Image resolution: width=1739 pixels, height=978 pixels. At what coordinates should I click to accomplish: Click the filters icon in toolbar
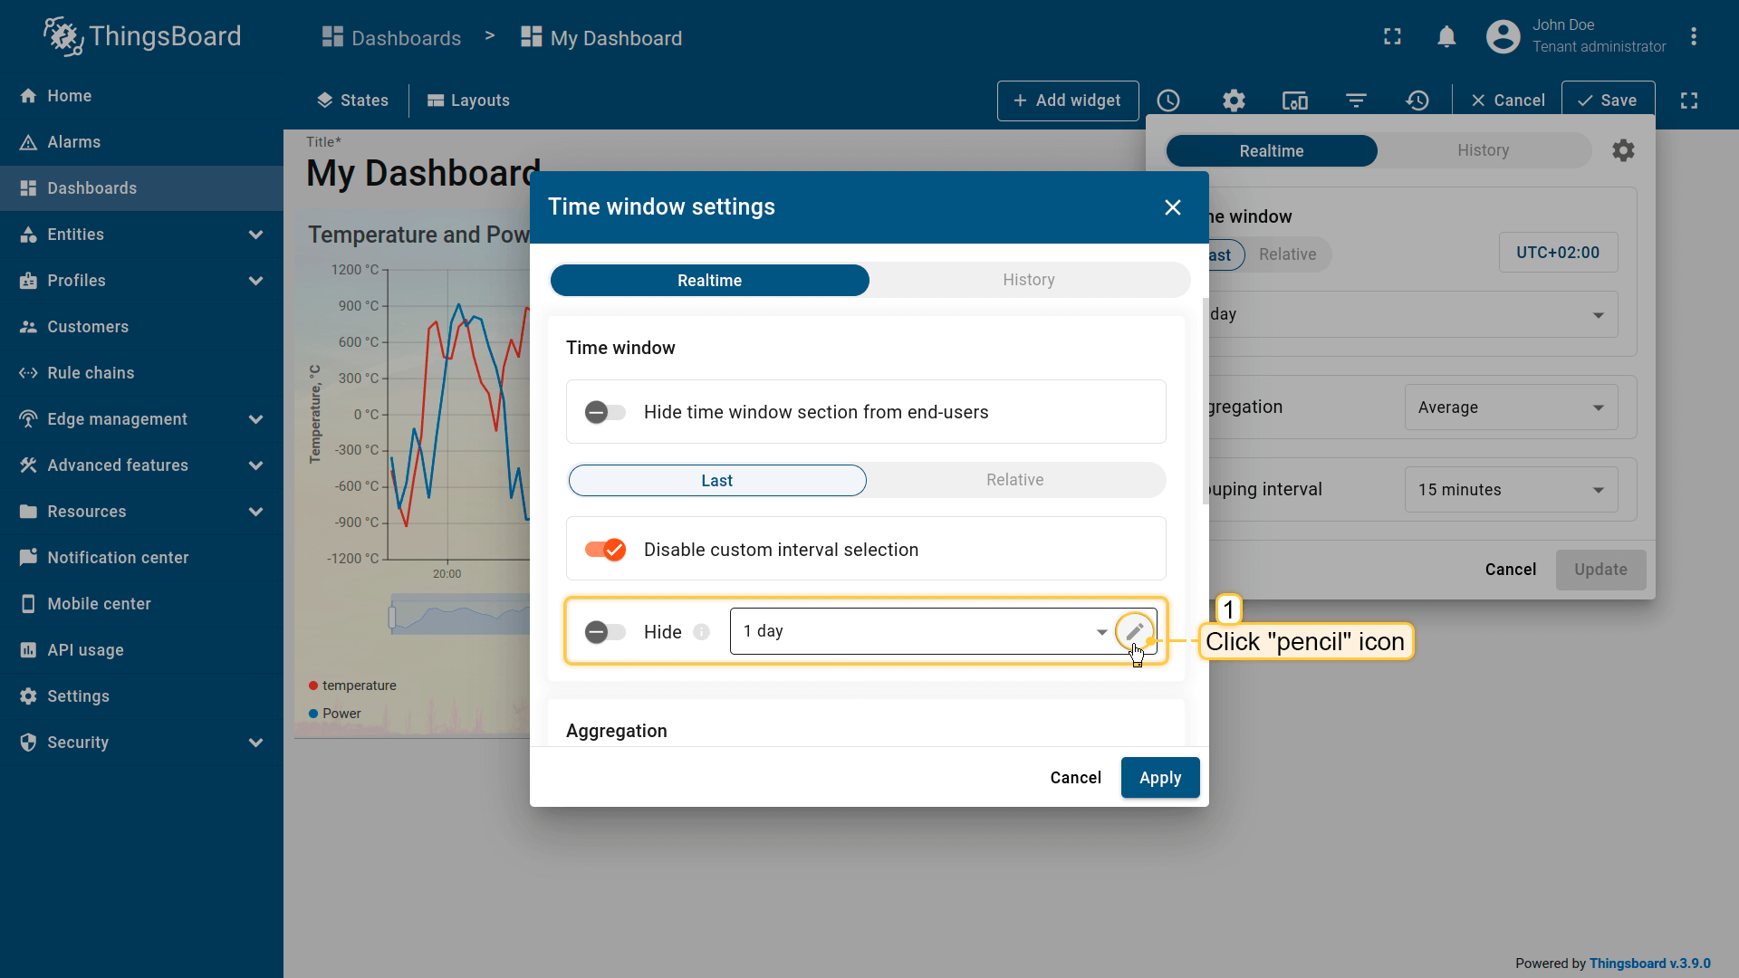(1356, 101)
